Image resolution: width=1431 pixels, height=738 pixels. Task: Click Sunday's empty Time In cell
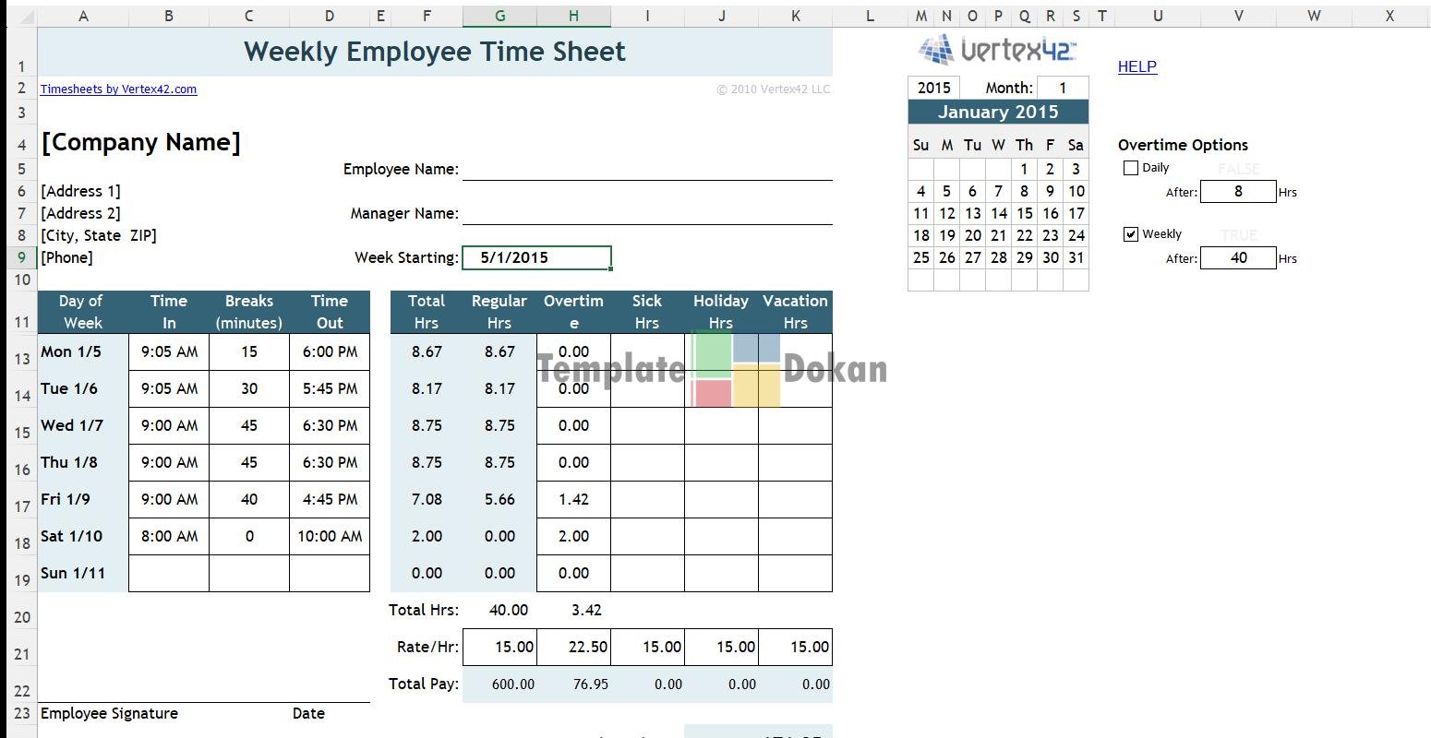pyautogui.click(x=169, y=573)
